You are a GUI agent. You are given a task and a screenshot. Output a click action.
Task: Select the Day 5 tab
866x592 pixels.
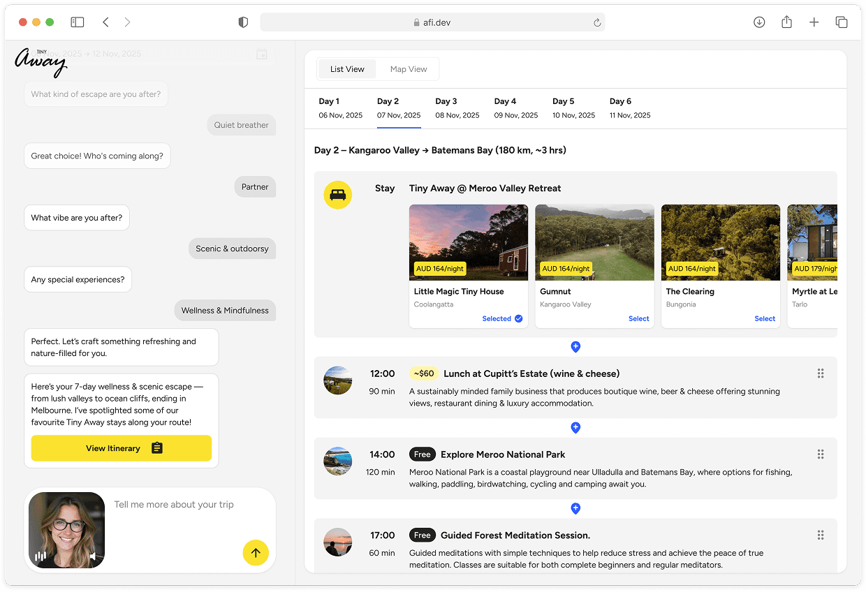pyautogui.click(x=574, y=108)
